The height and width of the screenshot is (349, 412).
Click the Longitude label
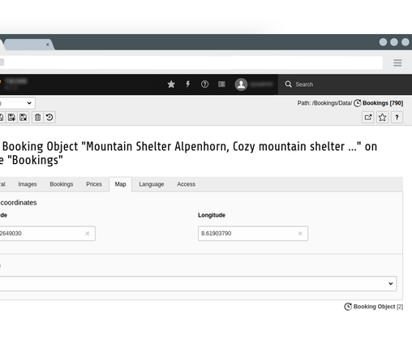(212, 215)
